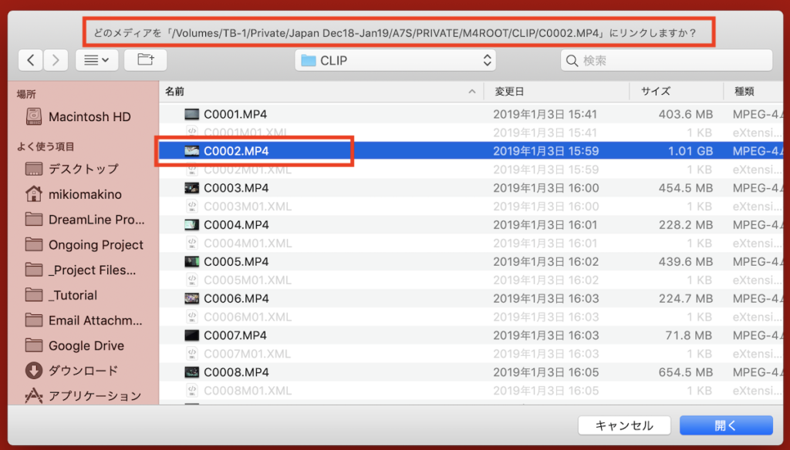Click the greyed C0003M01.XML file row
This screenshot has height=450, width=790.
pyautogui.click(x=471, y=207)
